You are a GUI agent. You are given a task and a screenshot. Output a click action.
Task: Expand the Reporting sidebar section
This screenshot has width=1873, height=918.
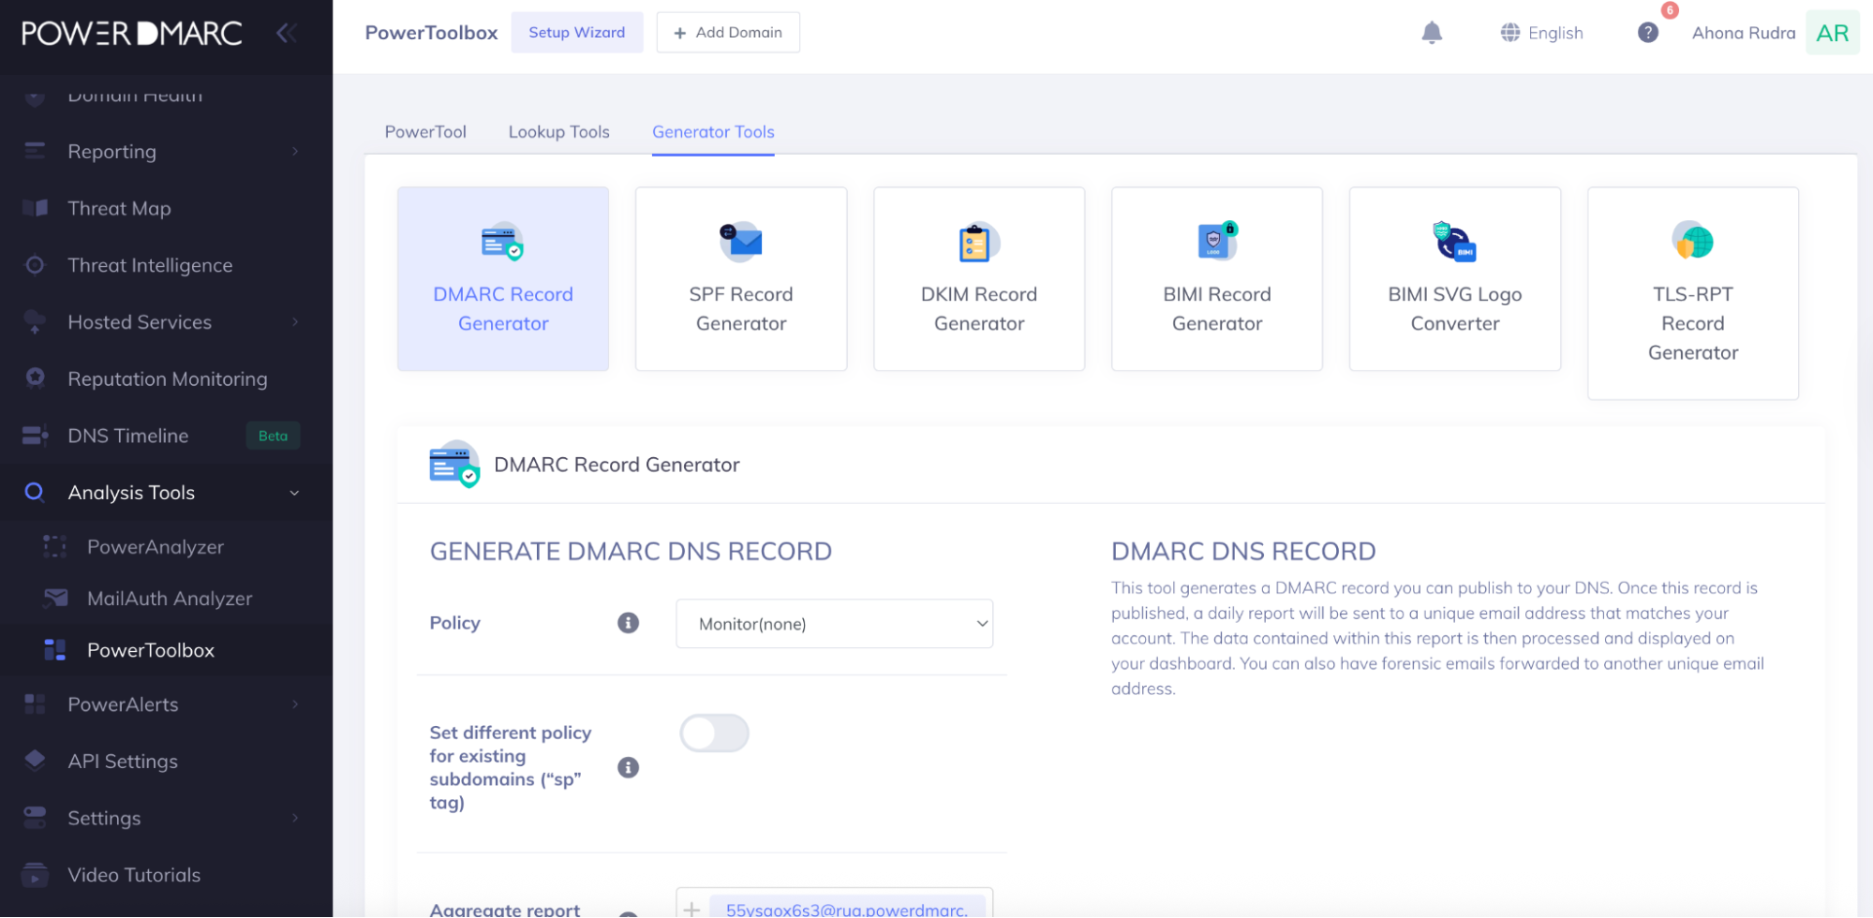click(111, 151)
